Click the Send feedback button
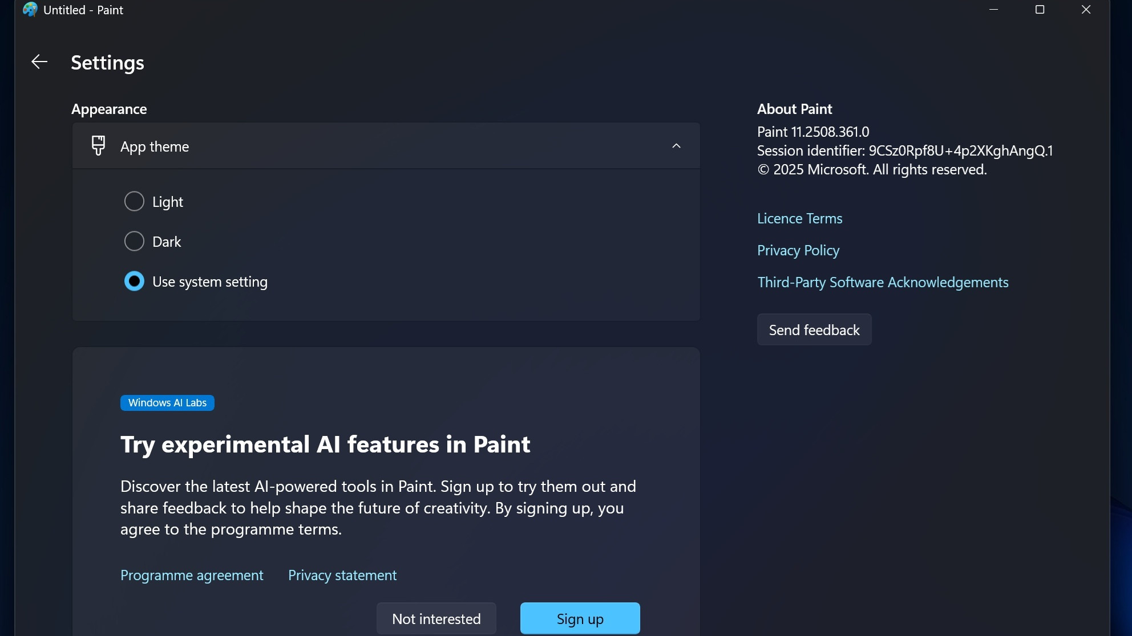1132x636 pixels. point(814,329)
